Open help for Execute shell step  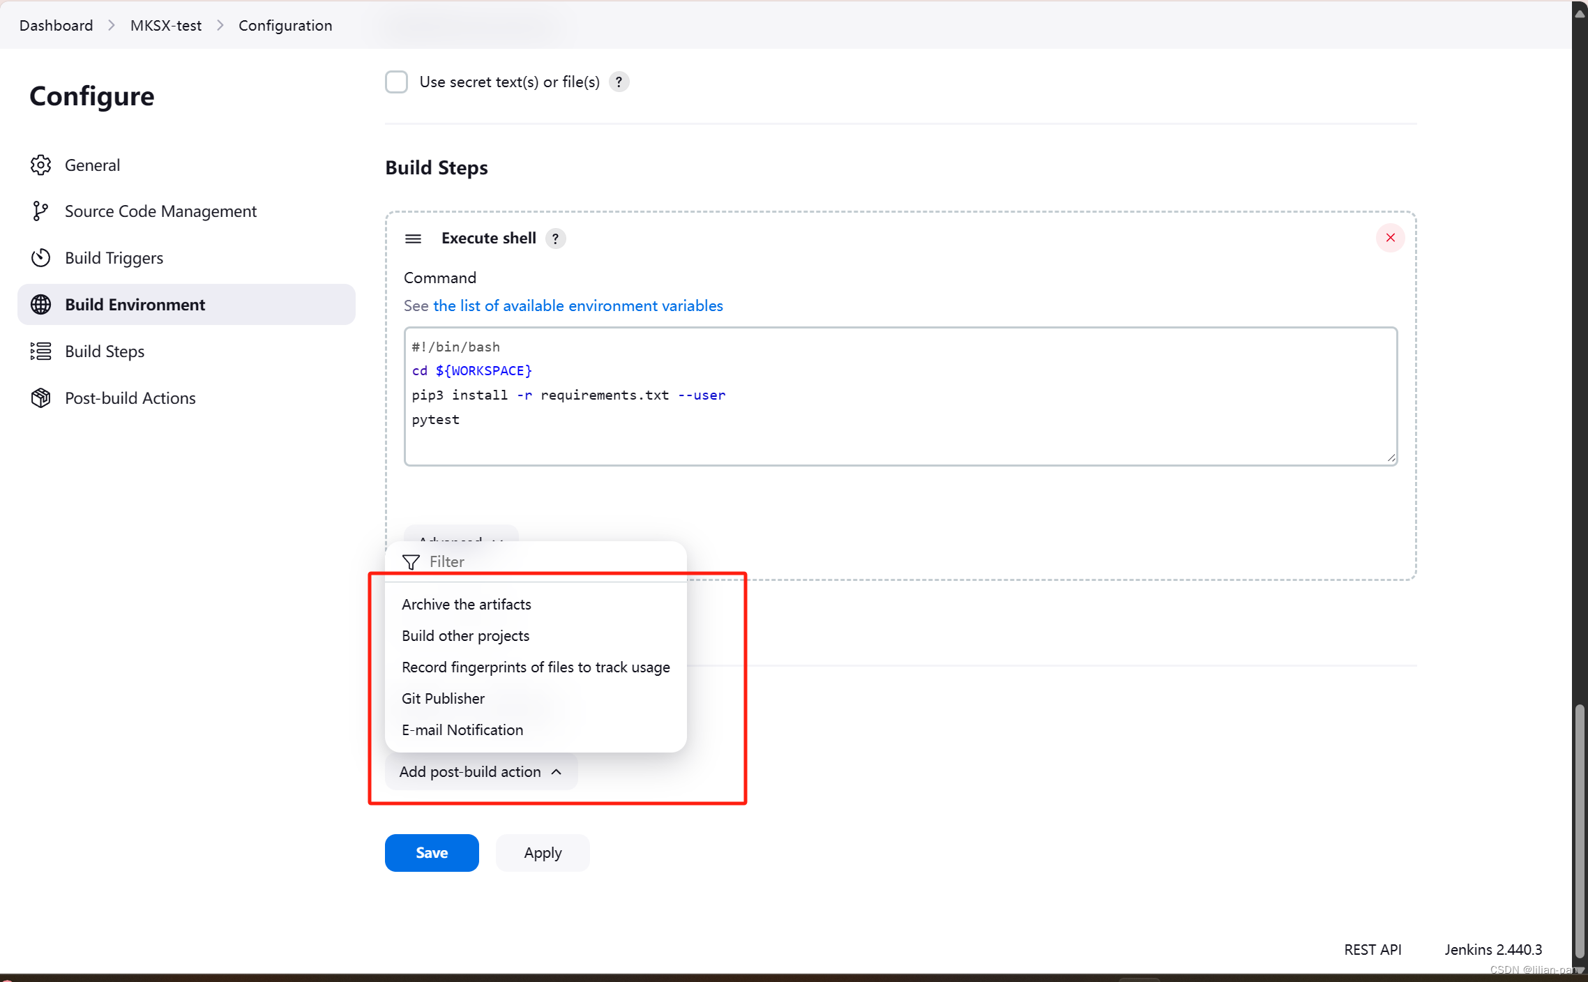(x=555, y=238)
